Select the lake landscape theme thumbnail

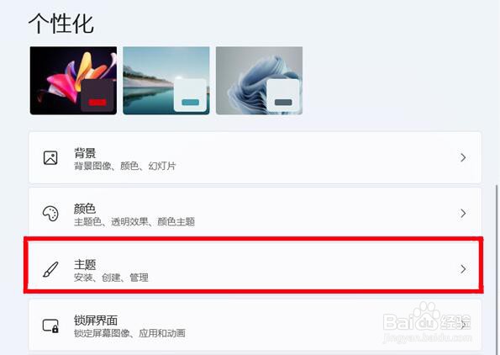pyautogui.click(x=166, y=81)
